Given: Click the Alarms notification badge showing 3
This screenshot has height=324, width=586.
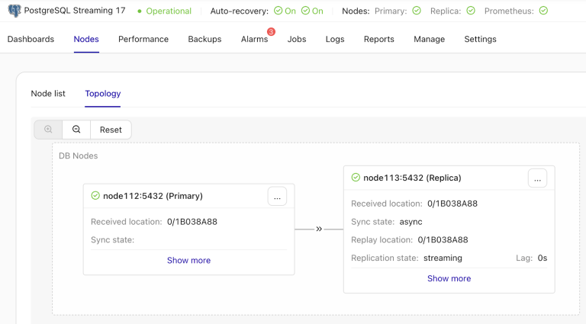Looking at the screenshot, I should point(271,32).
